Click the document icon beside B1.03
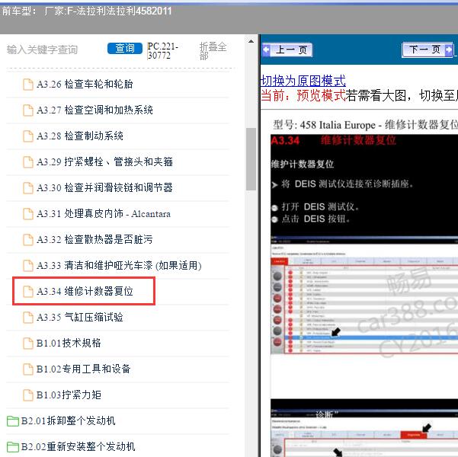Image resolution: width=458 pixels, height=457 pixels. pos(28,395)
